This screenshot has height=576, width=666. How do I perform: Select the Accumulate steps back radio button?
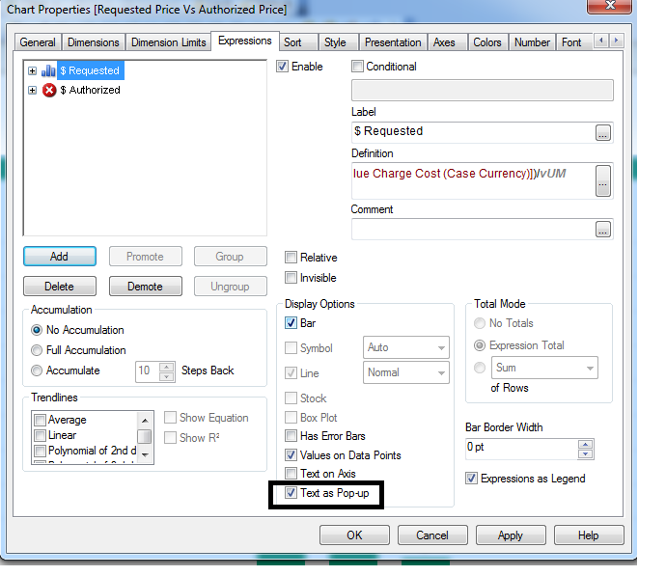click(37, 370)
